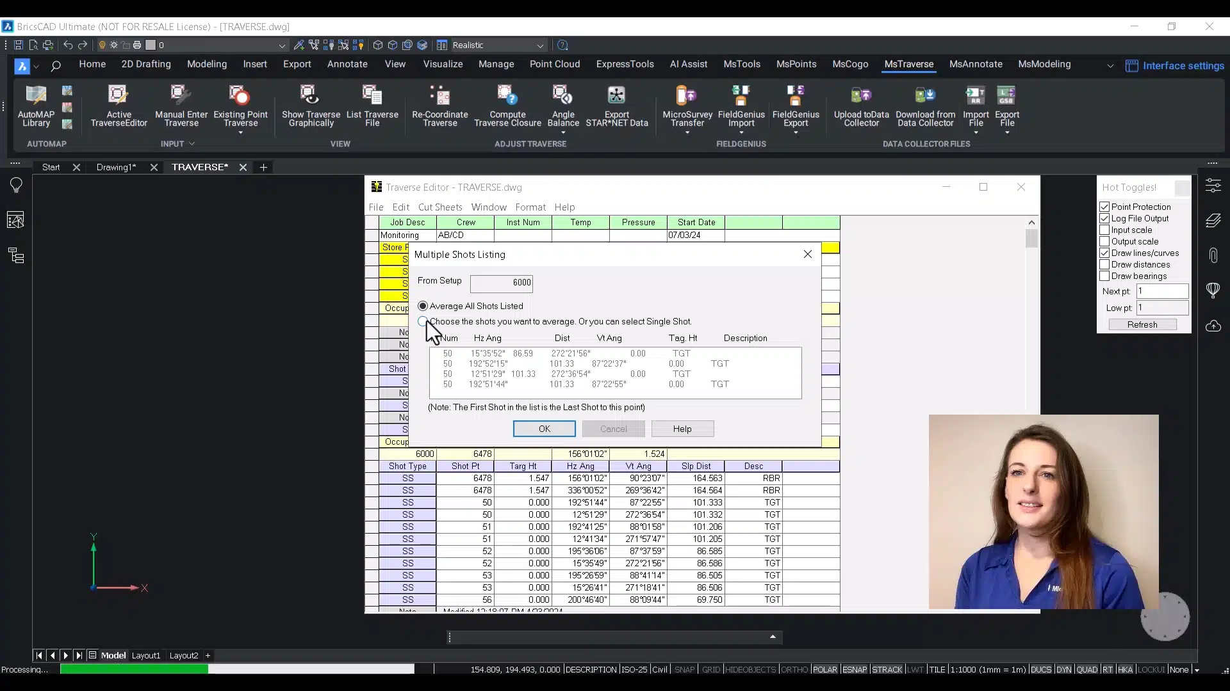Screen dimensions: 1230x691
Task: Switch to the MsCogo ribbon tab
Action: (x=850, y=64)
